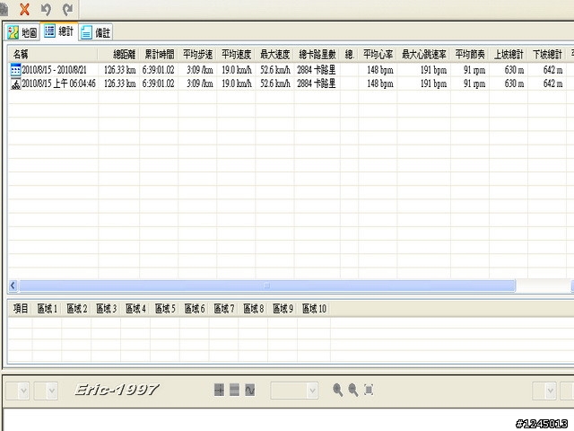Click the 區域 8 column header
Screen dimensions: 574x431
(253, 309)
